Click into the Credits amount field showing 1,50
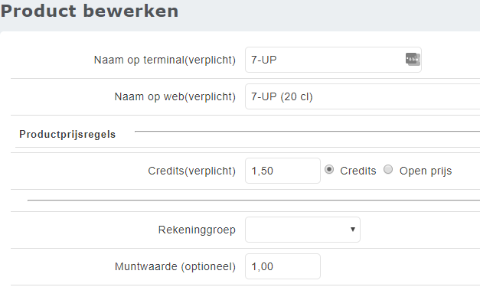The width and height of the screenshot is (480, 287). point(282,171)
